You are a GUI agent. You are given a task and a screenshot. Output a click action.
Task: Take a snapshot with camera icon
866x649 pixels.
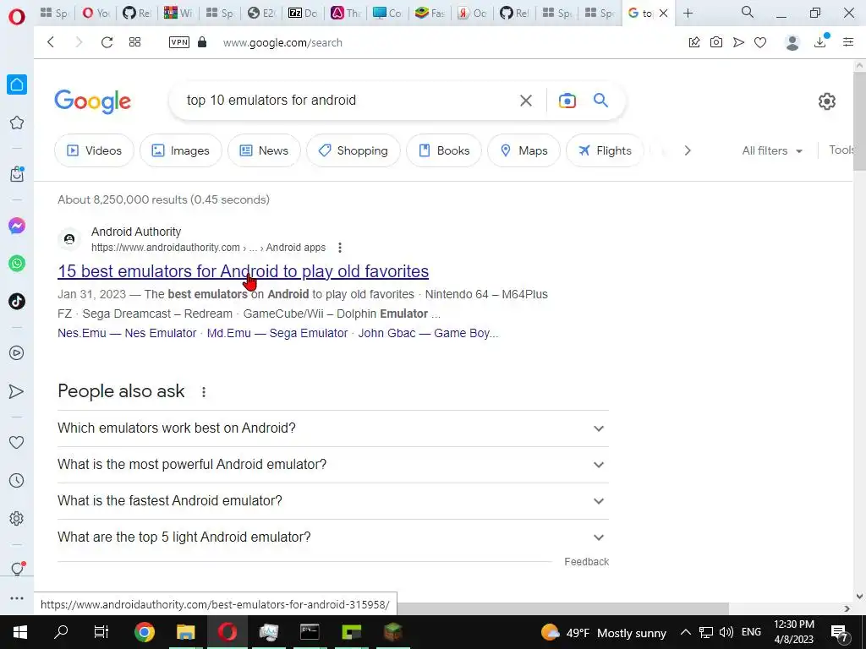(x=716, y=42)
